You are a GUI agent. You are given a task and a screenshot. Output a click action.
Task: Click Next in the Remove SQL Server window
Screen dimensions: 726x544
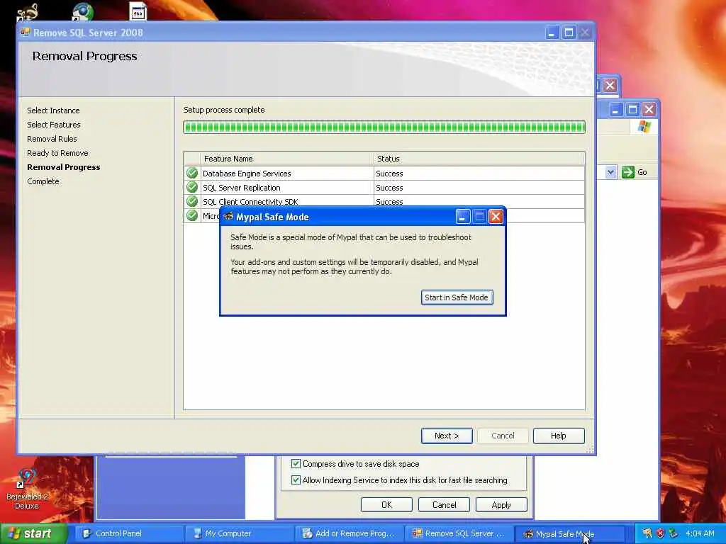point(447,436)
